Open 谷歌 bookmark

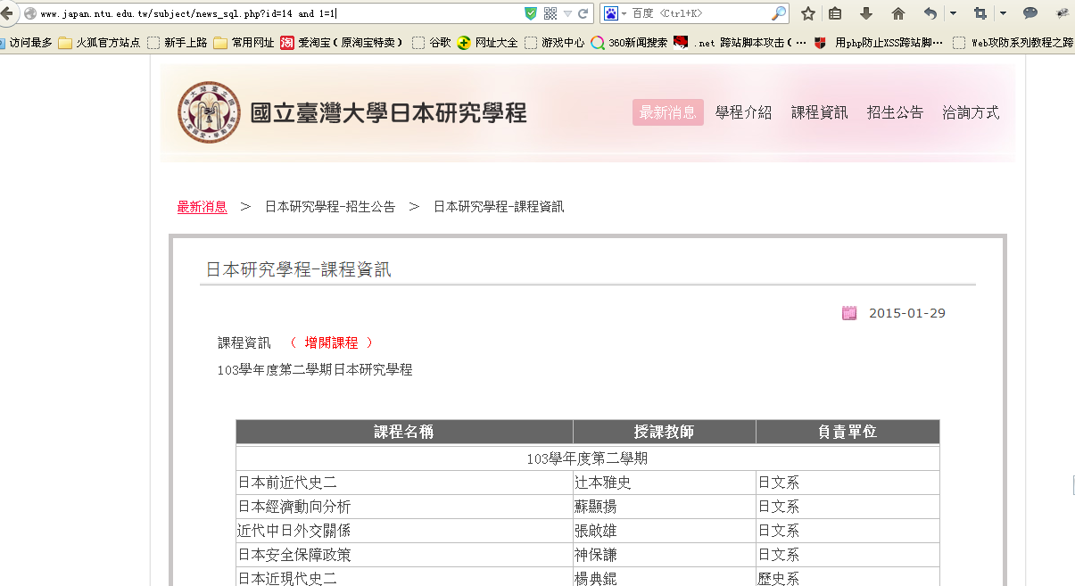click(x=431, y=42)
